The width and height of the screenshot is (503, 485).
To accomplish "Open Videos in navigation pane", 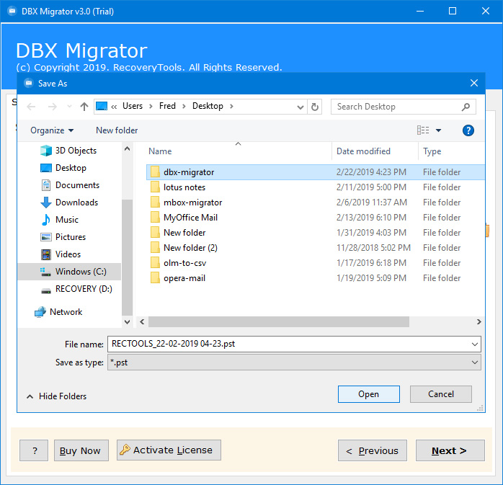I will pos(61,254).
